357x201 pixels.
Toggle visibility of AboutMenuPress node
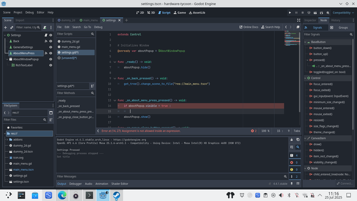click(x=51, y=53)
